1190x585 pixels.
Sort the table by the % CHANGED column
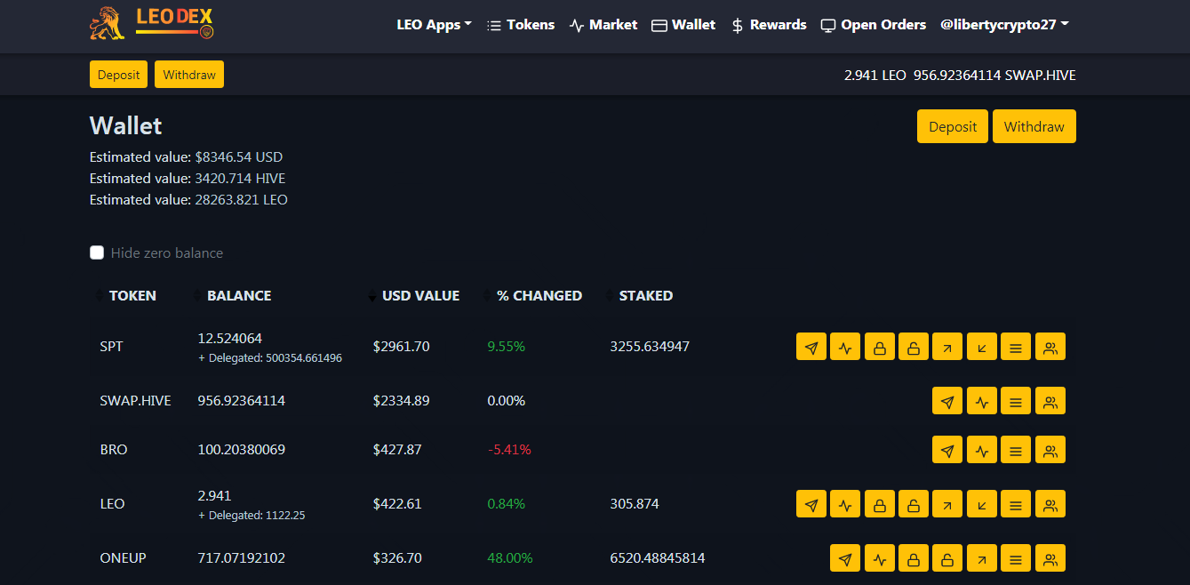pyautogui.click(x=539, y=296)
